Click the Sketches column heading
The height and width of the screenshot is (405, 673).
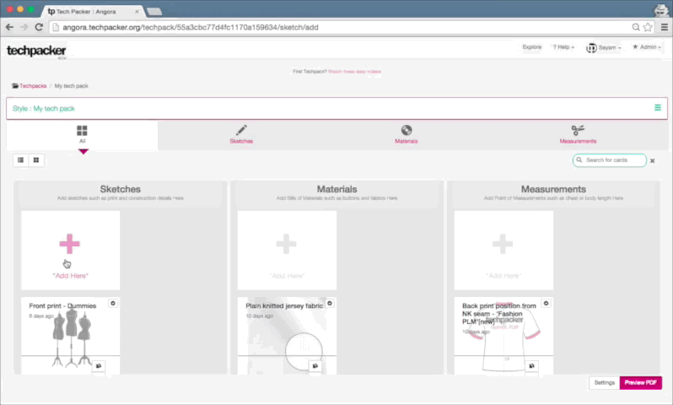120,189
